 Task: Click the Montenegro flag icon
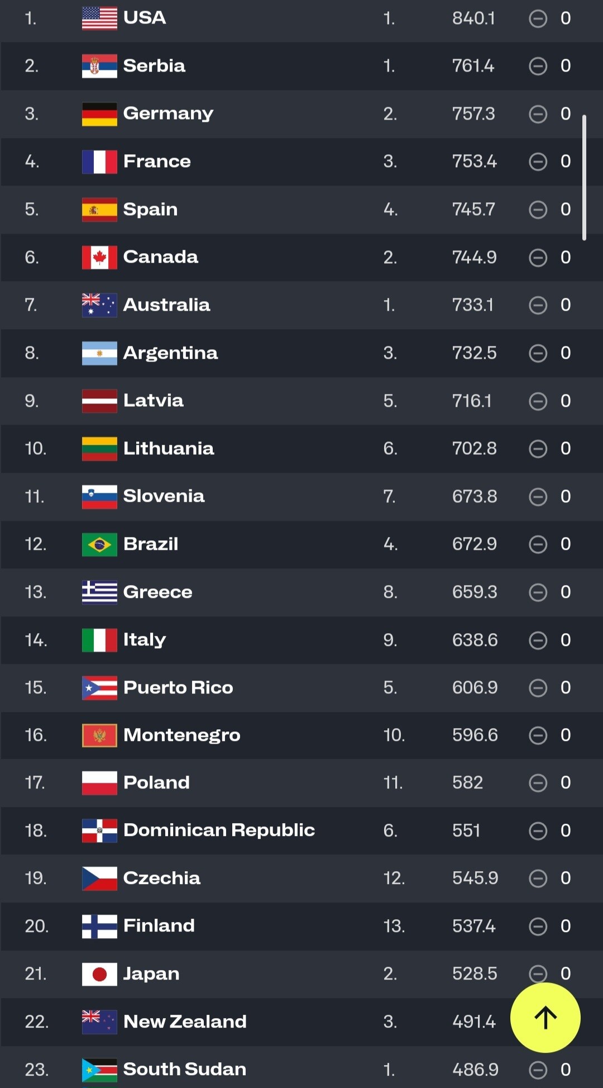point(99,735)
